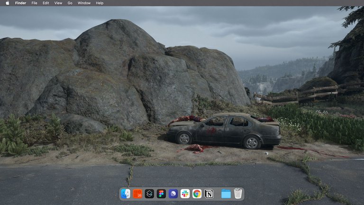
Task: Open Linear app in the Dock
Action: (x=173, y=194)
